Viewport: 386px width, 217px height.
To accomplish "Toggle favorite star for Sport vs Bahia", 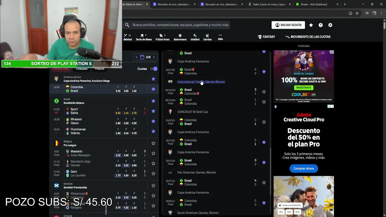I will coord(153,111).
